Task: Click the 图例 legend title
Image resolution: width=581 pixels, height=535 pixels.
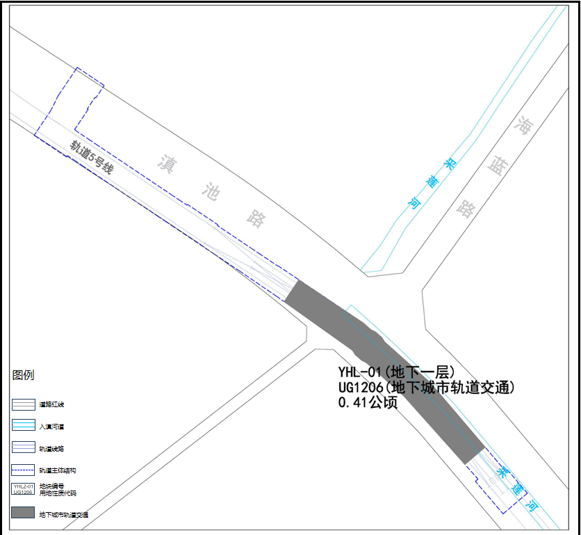Action: (x=23, y=375)
